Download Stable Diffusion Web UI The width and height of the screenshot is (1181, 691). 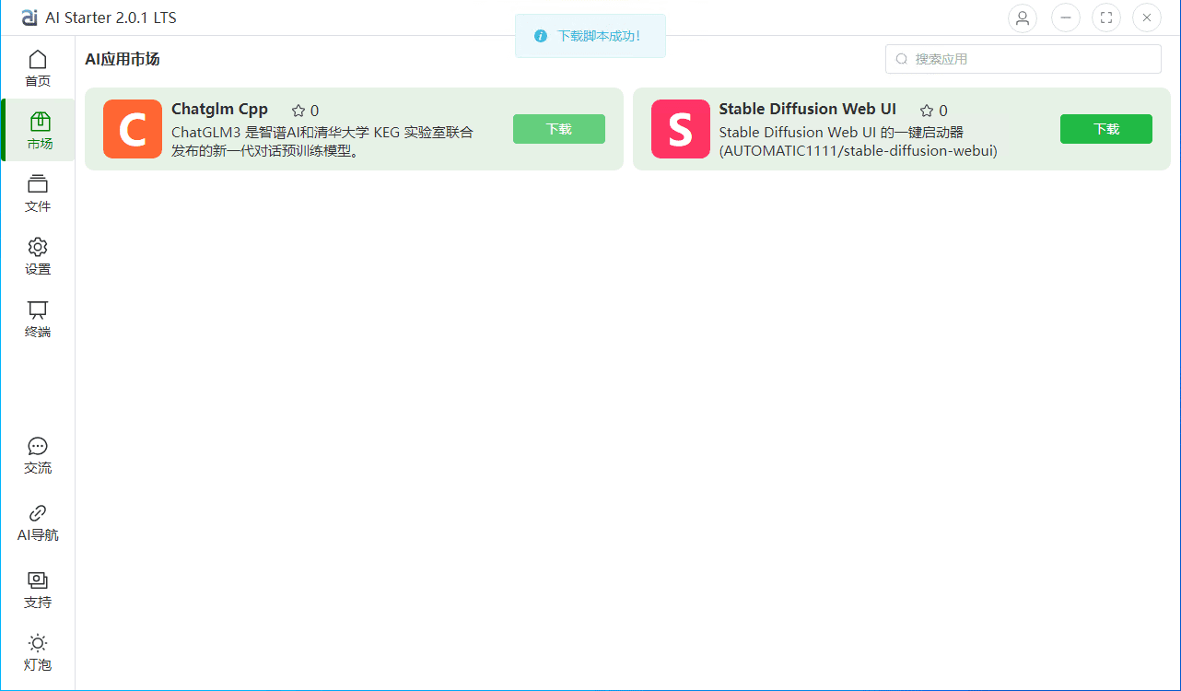coord(1105,129)
